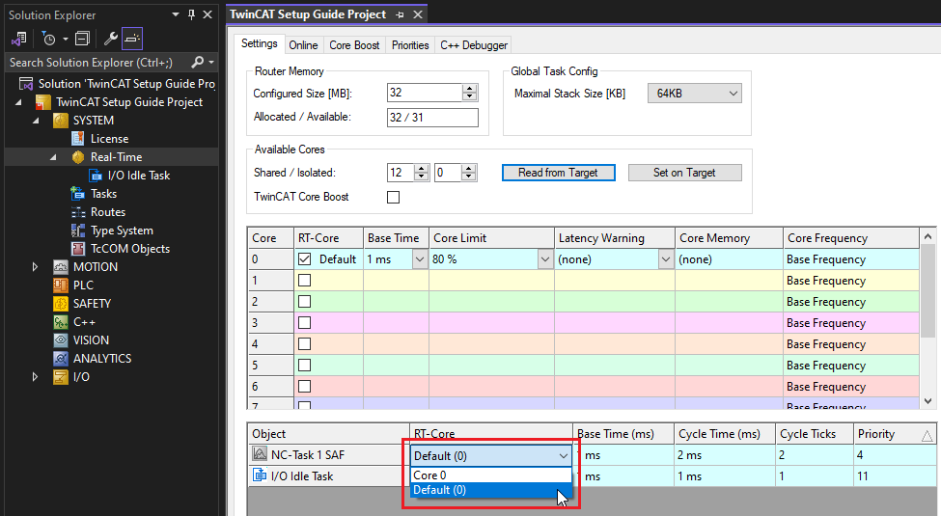Collapse the TwinCAT Setup Guide Project node arrow

[x=18, y=102]
